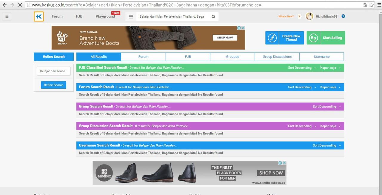382x195 pixels.
Task: Click the user avatar picture
Action: pyautogui.click(x=309, y=16)
